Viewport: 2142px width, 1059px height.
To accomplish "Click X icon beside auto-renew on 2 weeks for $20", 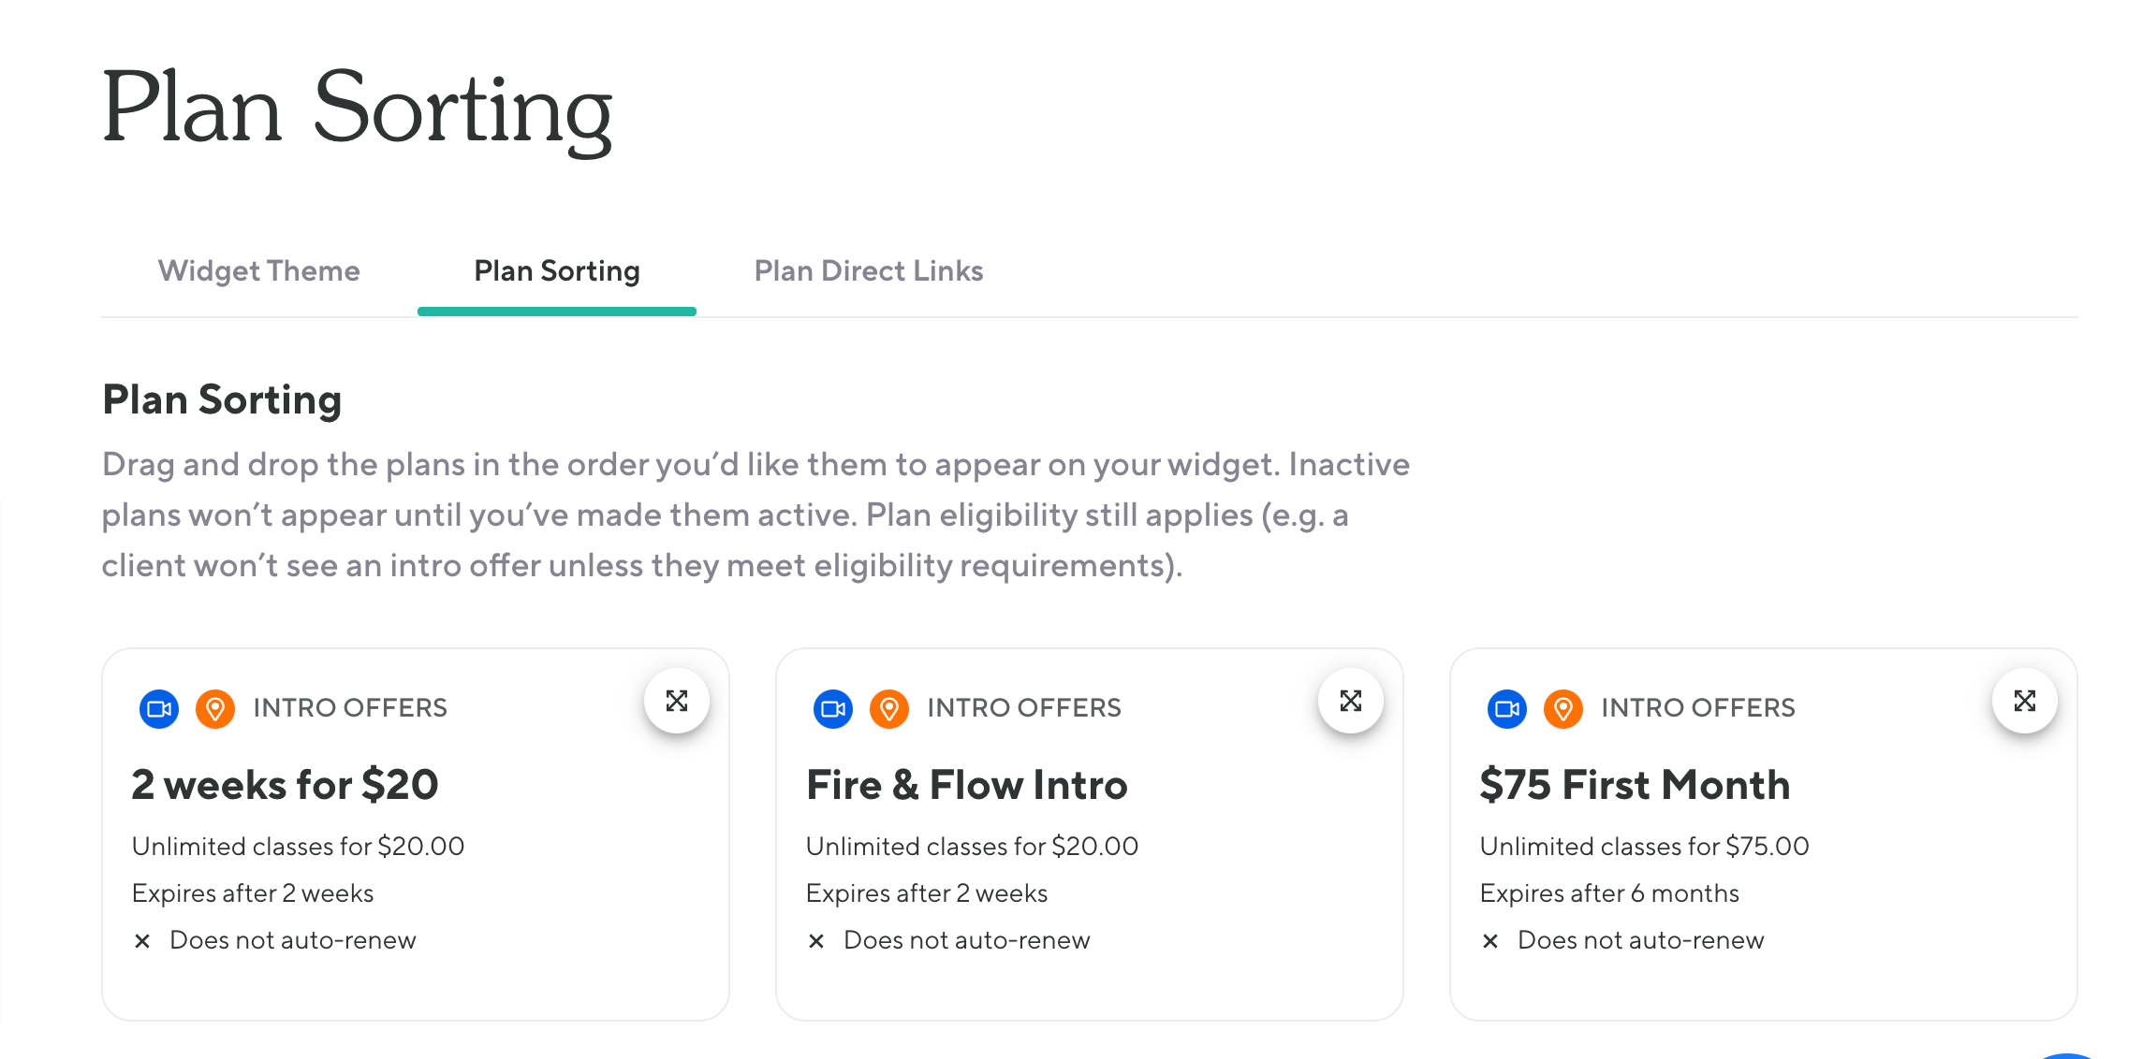I will (x=142, y=941).
